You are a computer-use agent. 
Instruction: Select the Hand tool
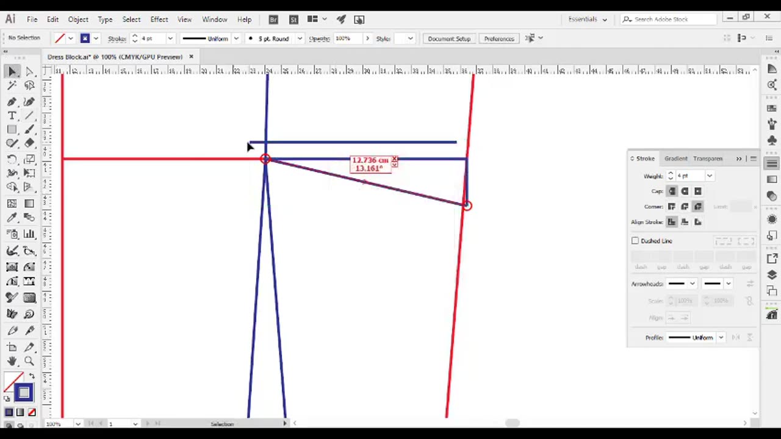point(12,361)
